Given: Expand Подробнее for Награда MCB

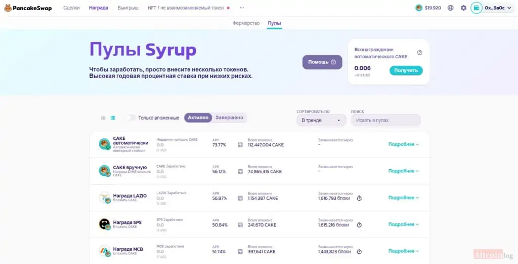Looking at the screenshot, I should [x=403, y=251].
